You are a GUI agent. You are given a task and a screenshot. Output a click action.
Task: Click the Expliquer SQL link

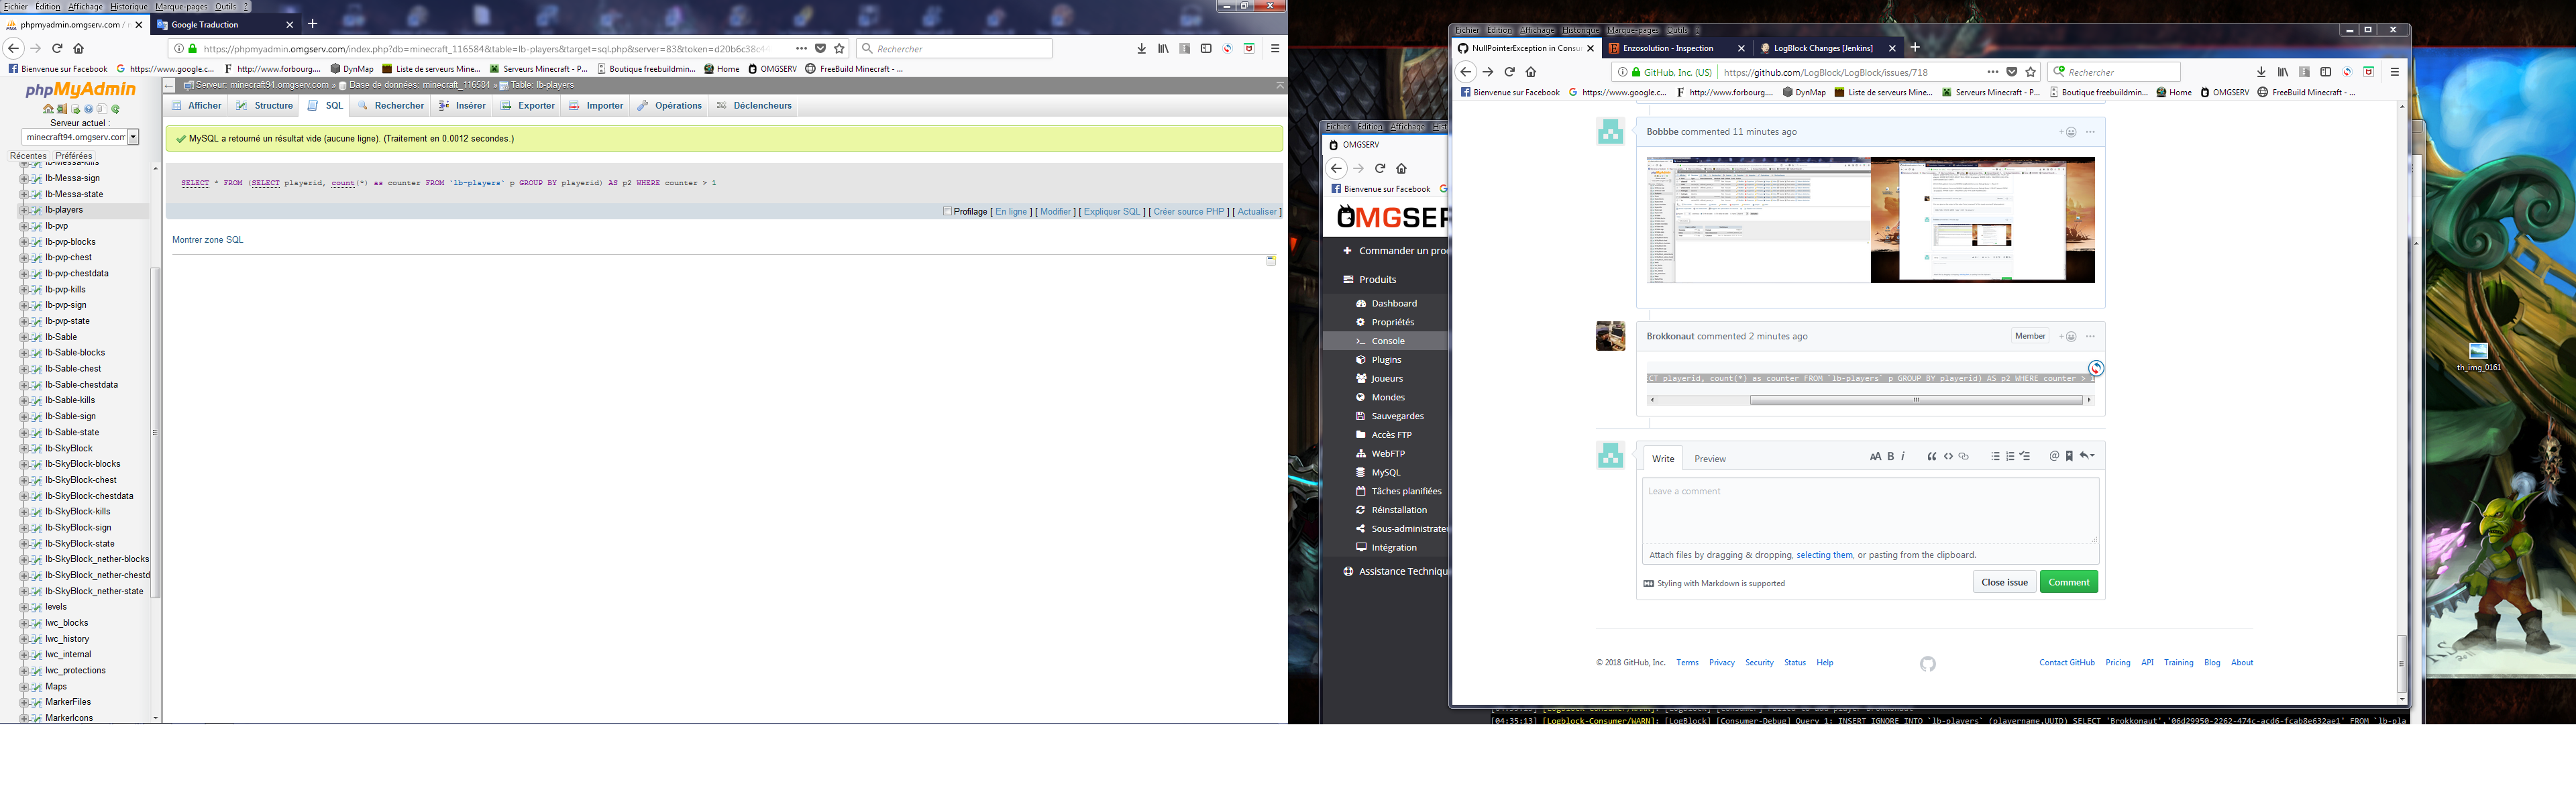(1111, 211)
